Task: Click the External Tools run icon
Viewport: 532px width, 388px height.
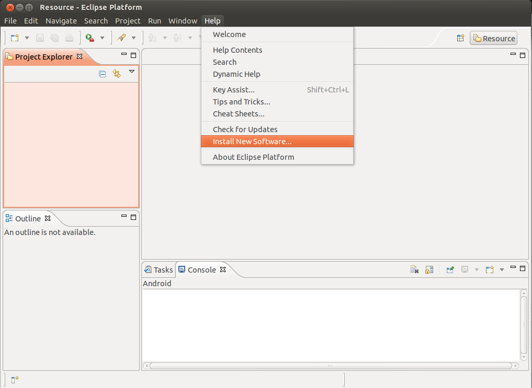Action: (90, 38)
